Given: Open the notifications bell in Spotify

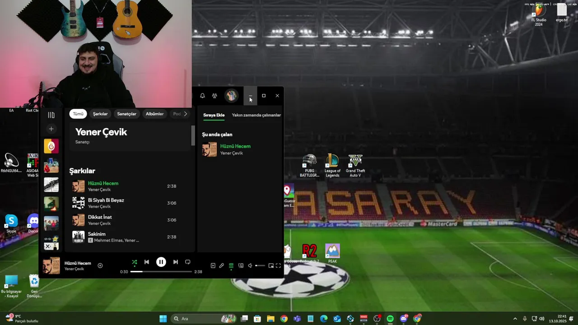Looking at the screenshot, I should (x=202, y=96).
